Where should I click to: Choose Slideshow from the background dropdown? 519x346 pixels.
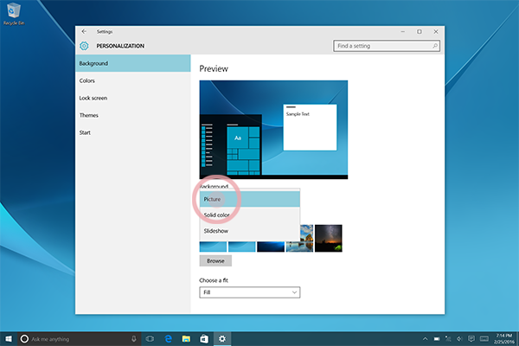(x=250, y=231)
